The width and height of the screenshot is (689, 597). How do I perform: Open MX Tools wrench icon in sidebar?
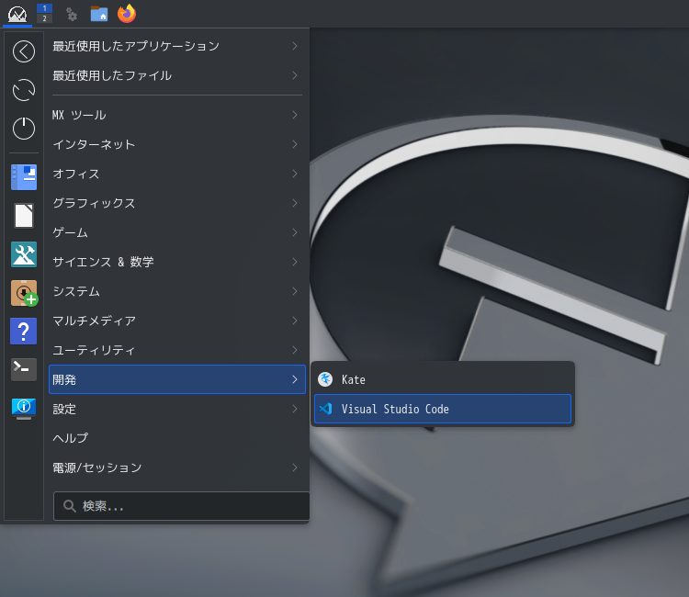click(24, 254)
